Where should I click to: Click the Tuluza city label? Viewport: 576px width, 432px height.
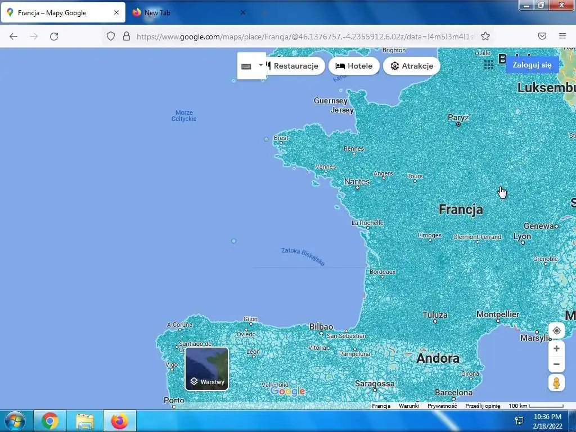pyautogui.click(x=435, y=315)
